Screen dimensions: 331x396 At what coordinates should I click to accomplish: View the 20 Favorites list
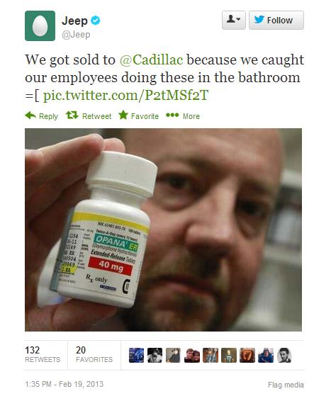[x=94, y=354]
